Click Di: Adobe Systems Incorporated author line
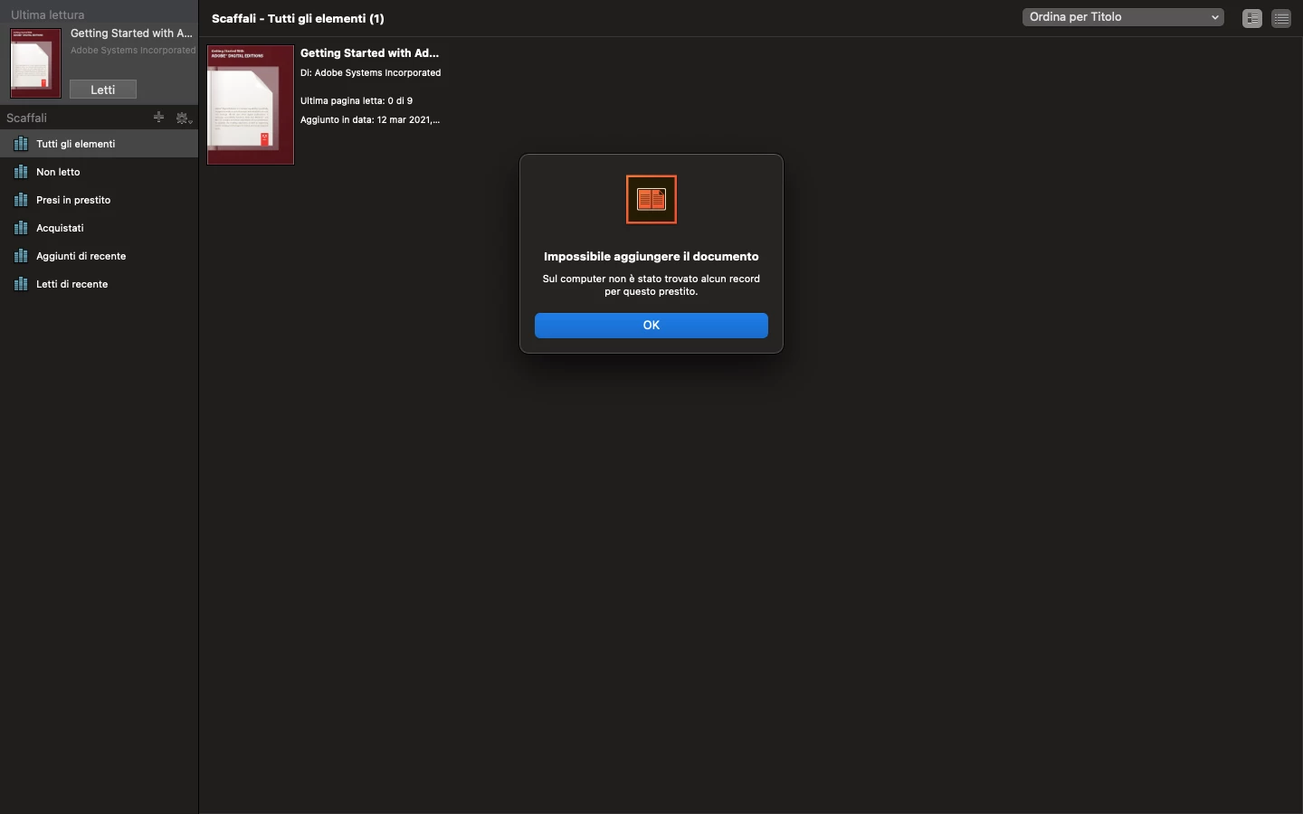 [x=371, y=73]
